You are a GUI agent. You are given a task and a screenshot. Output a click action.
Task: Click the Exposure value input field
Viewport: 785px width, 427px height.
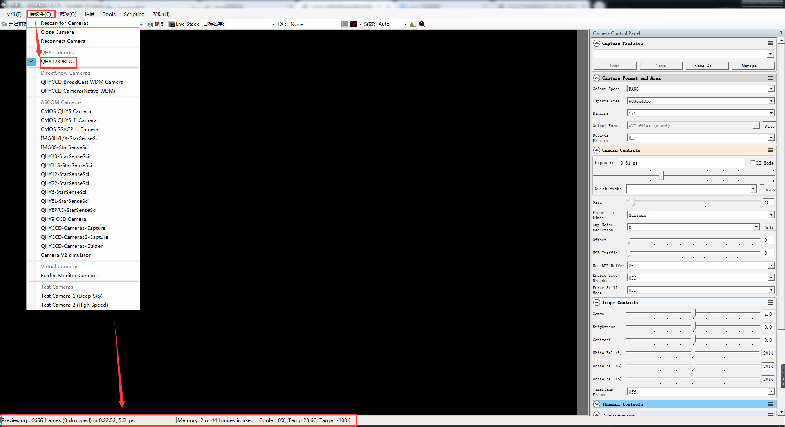point(682,162)
